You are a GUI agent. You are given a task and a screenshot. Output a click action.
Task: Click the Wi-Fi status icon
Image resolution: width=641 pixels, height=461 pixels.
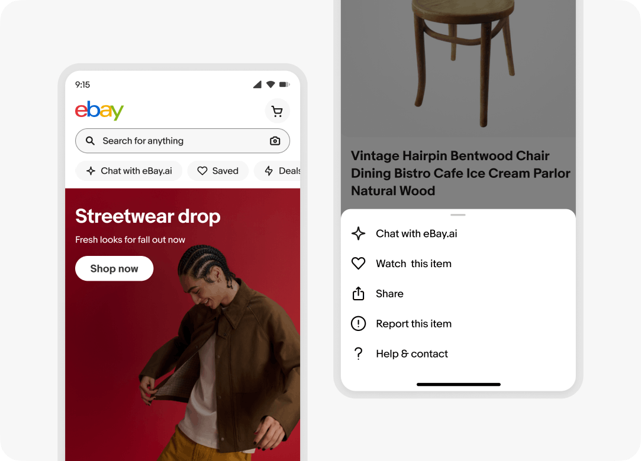[x=270, y=85]
